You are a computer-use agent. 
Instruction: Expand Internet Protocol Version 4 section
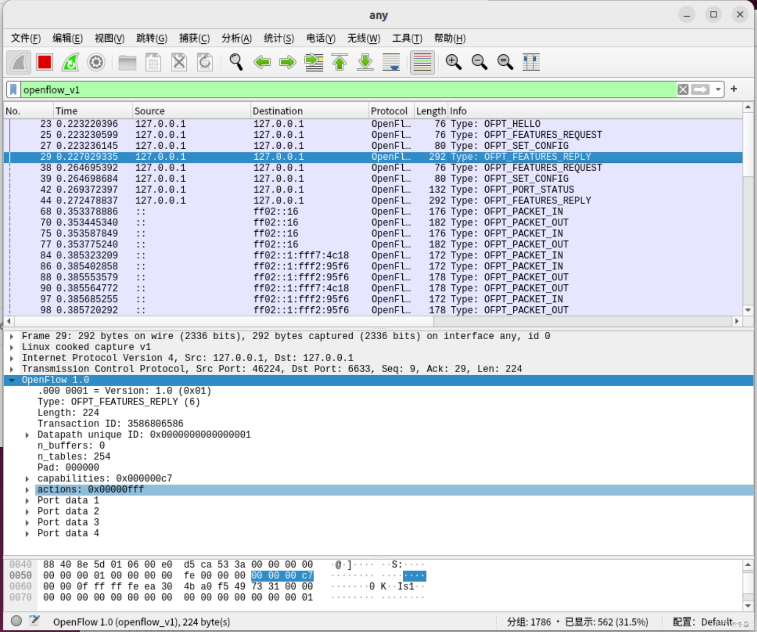click(11, 359)
